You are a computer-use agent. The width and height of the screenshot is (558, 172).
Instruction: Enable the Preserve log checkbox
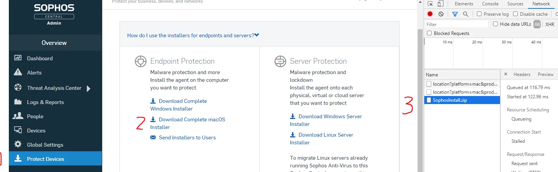point(479,14)
